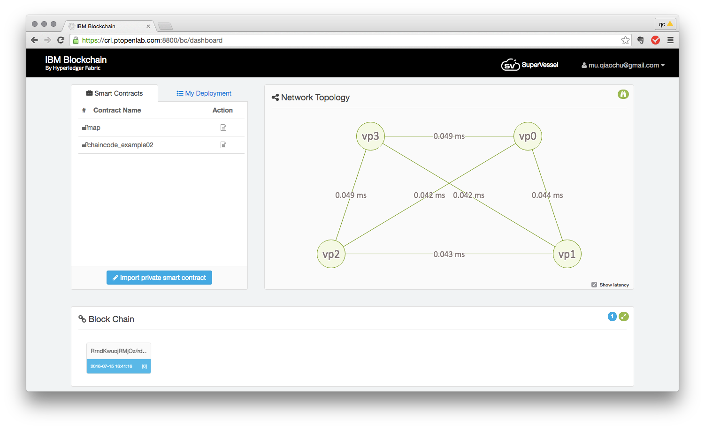Image resolution: width=705 pixels, height=429 pixels.
Task: Click the Action column header
Action: (x=222, y=110)
